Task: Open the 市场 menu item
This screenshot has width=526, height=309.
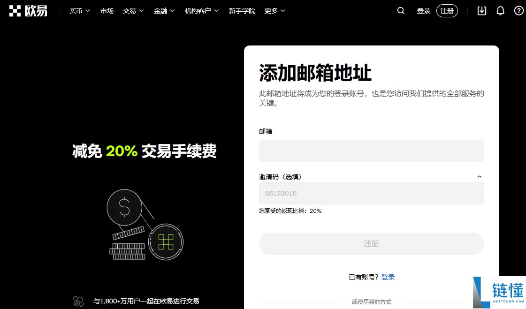Action: click(107, 10)
